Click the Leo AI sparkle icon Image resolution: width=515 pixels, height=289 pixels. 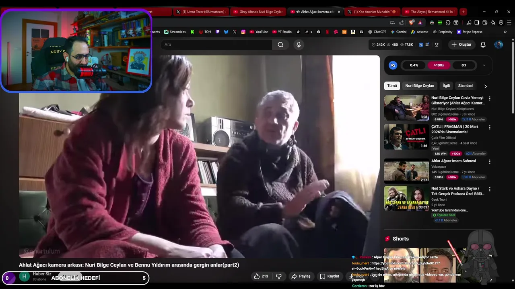coord(493,23)
